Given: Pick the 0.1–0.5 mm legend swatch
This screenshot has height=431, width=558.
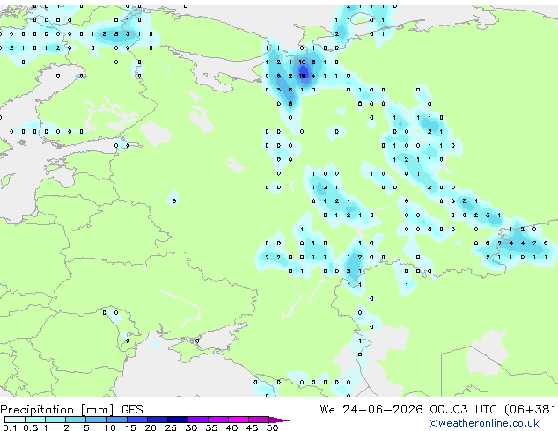Looking at the screenshot, I should (x=15, y=420).
